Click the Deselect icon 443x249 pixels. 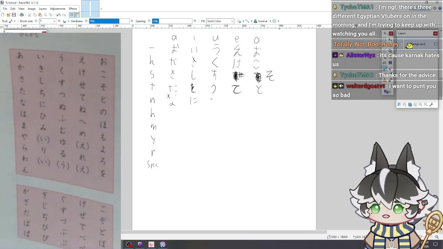(x=51, y=15)
